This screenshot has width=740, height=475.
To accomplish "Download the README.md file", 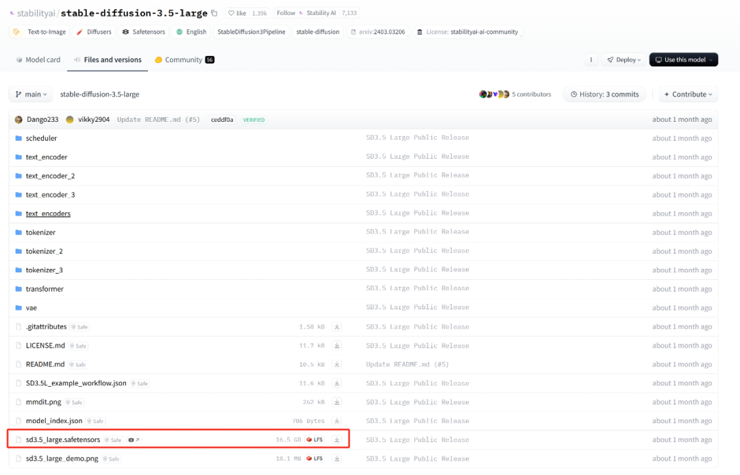I will pos(337,365).
